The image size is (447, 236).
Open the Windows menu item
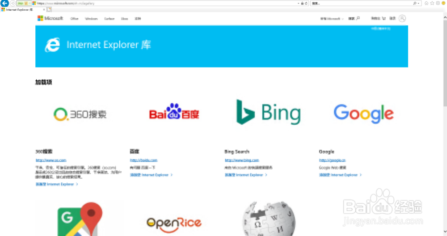(91, 19)
